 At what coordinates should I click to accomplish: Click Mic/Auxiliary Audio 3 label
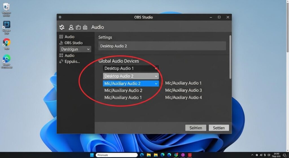coord(183,90)
